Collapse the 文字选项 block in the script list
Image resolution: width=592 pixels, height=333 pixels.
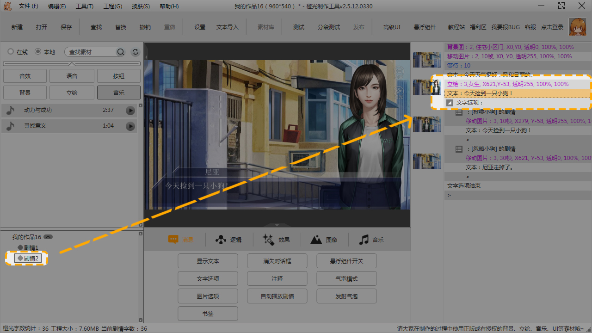click(450, 103)
